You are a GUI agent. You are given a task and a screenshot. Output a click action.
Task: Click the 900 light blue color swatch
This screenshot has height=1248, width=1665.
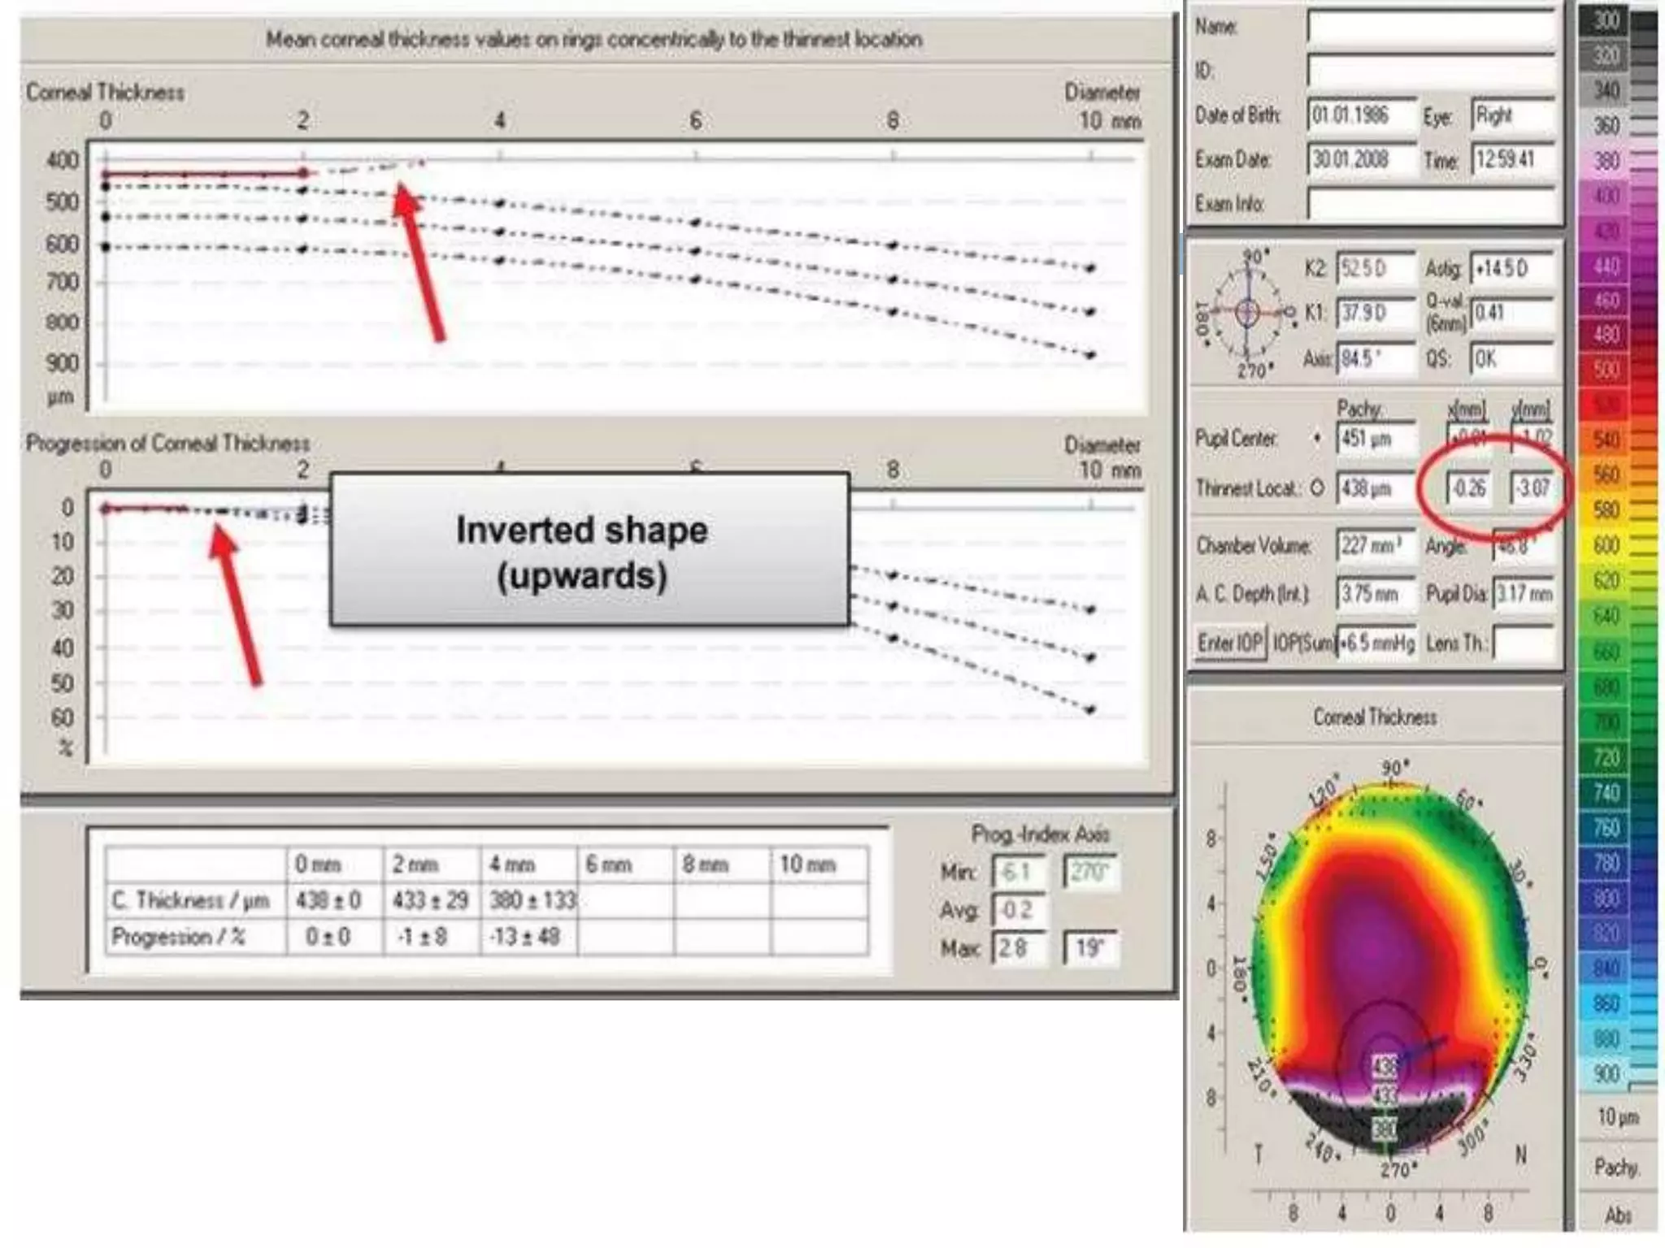(1606, 1074)
